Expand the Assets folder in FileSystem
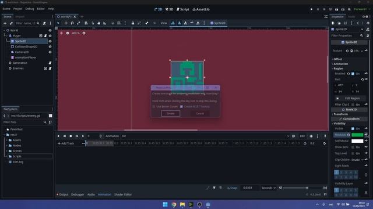The height and width of the screenshot is (209, 373). point(6,140)
